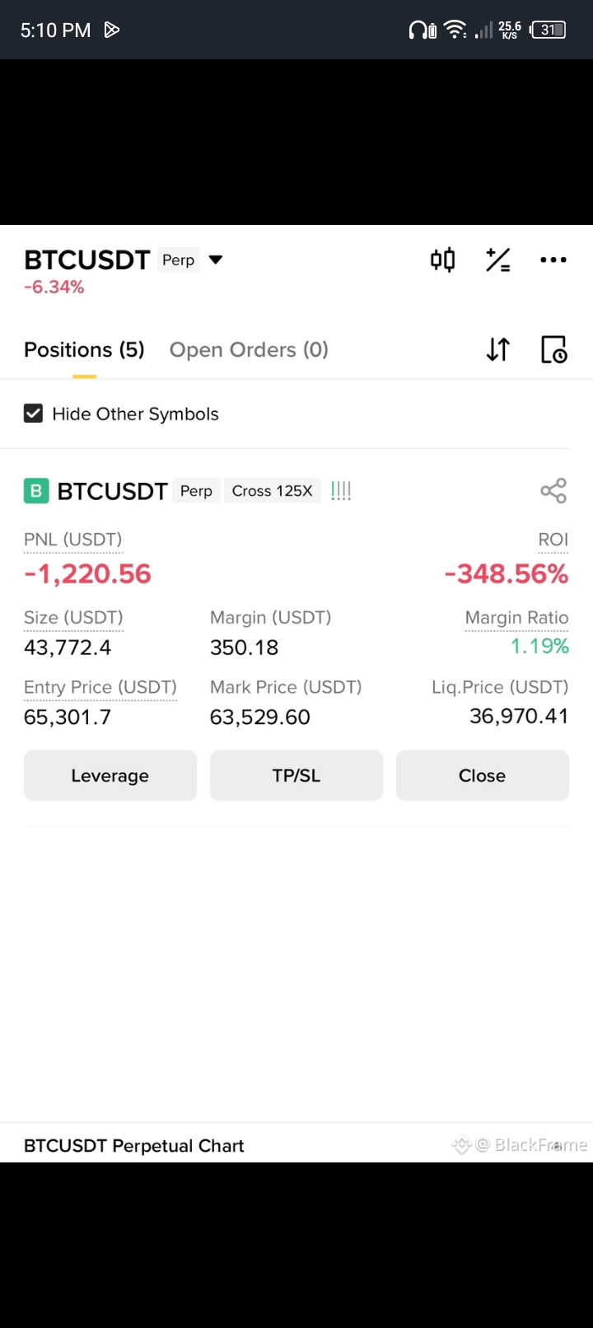Open the three-dot more options menu

pyautogui.click(x=553, y=260)
